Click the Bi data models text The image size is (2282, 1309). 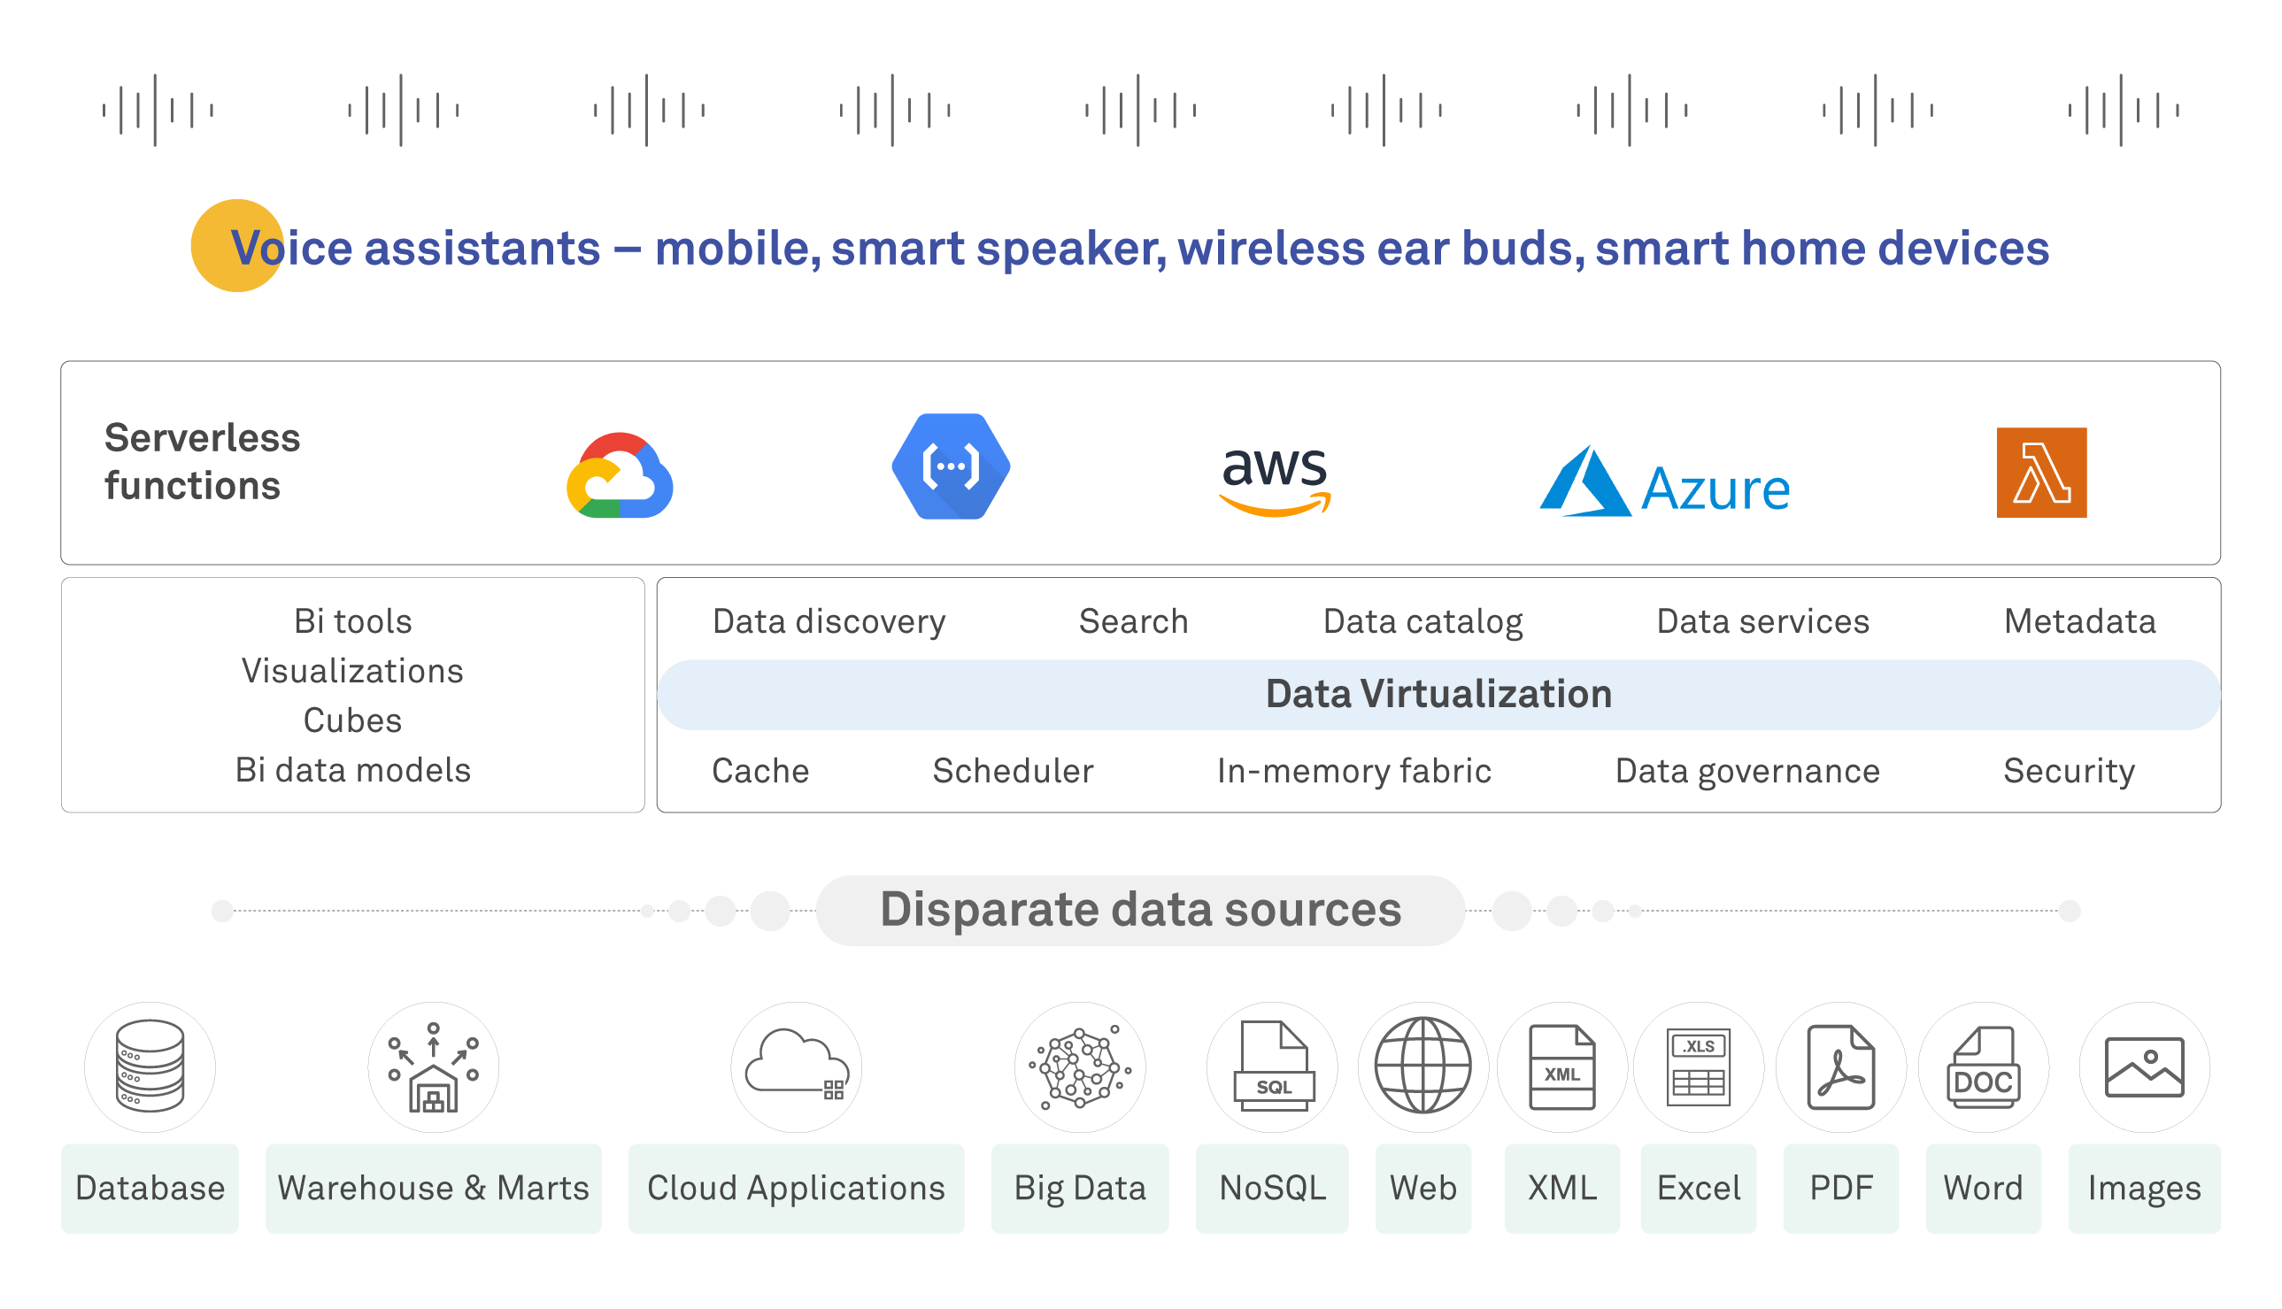[352, 770]
